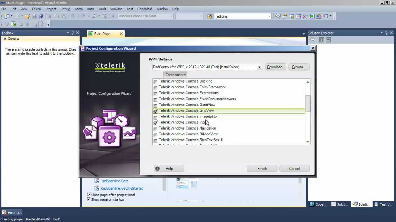Screen dimensions: 396x222
Task: Check Telerik.Windows.Controls.Expressions checkbox
Action: coord(156,94)
